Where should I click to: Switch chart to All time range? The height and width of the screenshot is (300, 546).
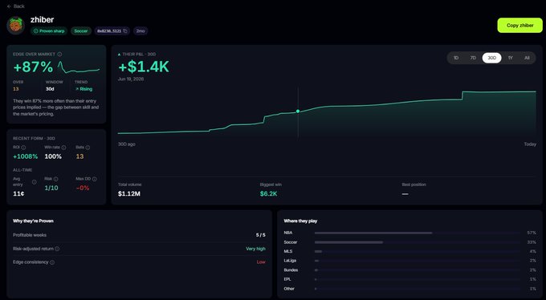(x=527, y=58)
